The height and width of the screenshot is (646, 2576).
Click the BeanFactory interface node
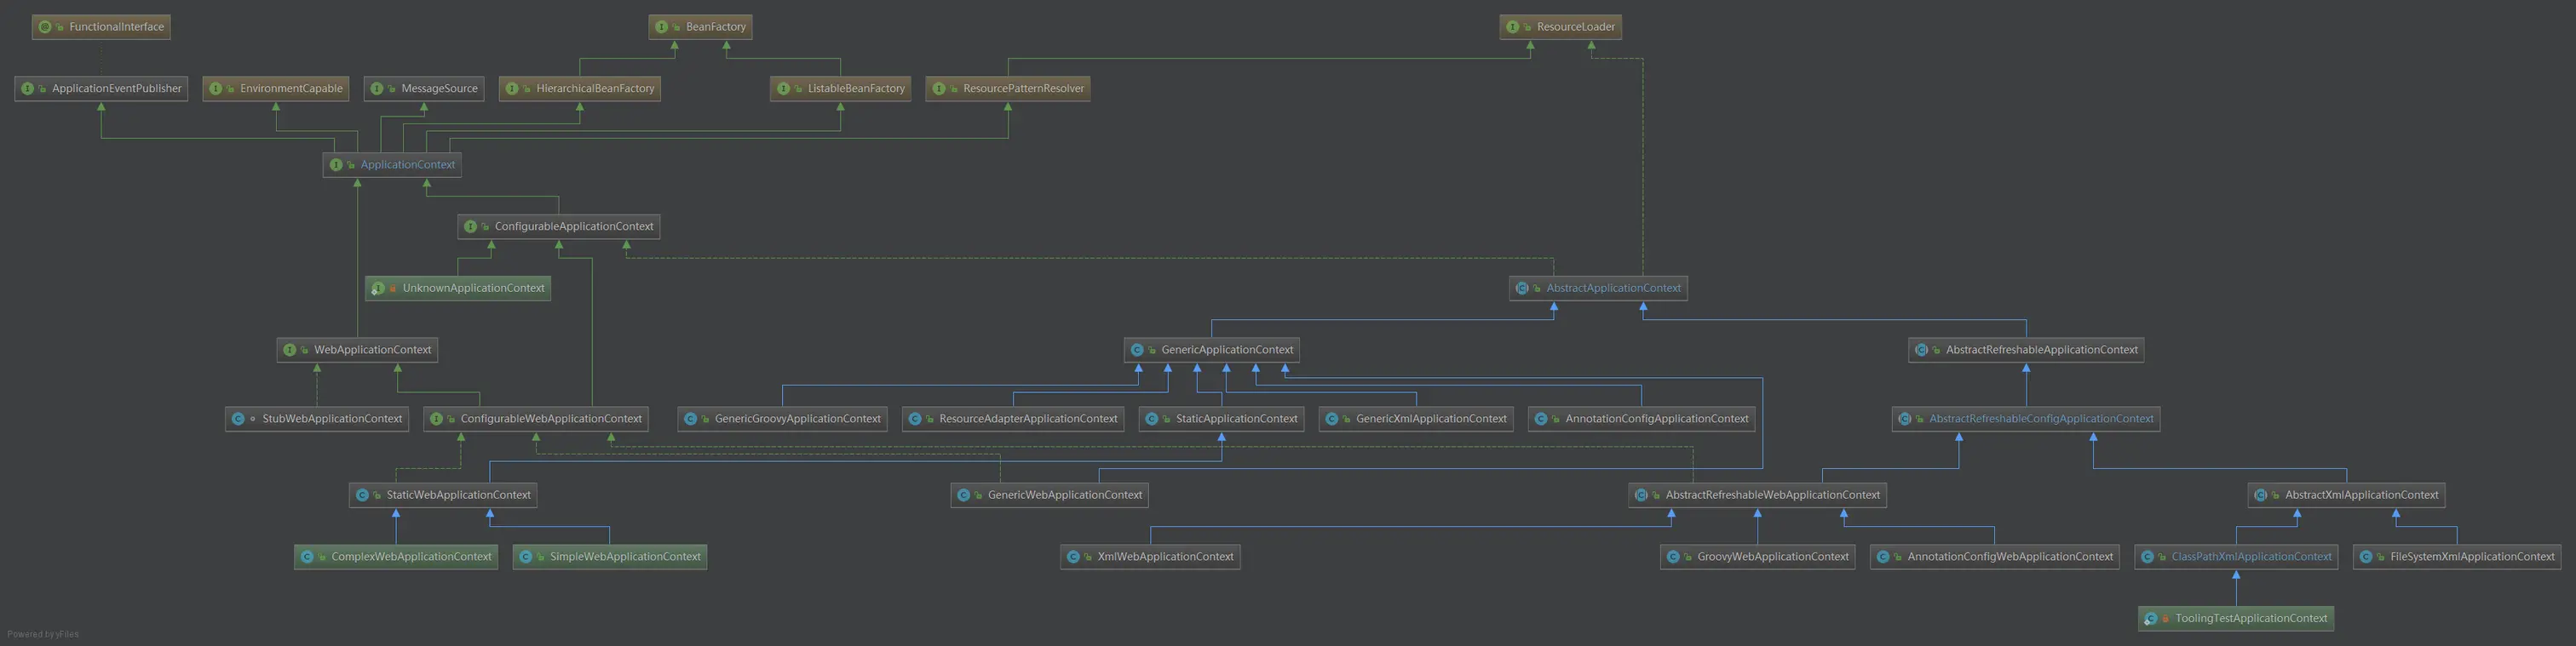coord(700,27)
